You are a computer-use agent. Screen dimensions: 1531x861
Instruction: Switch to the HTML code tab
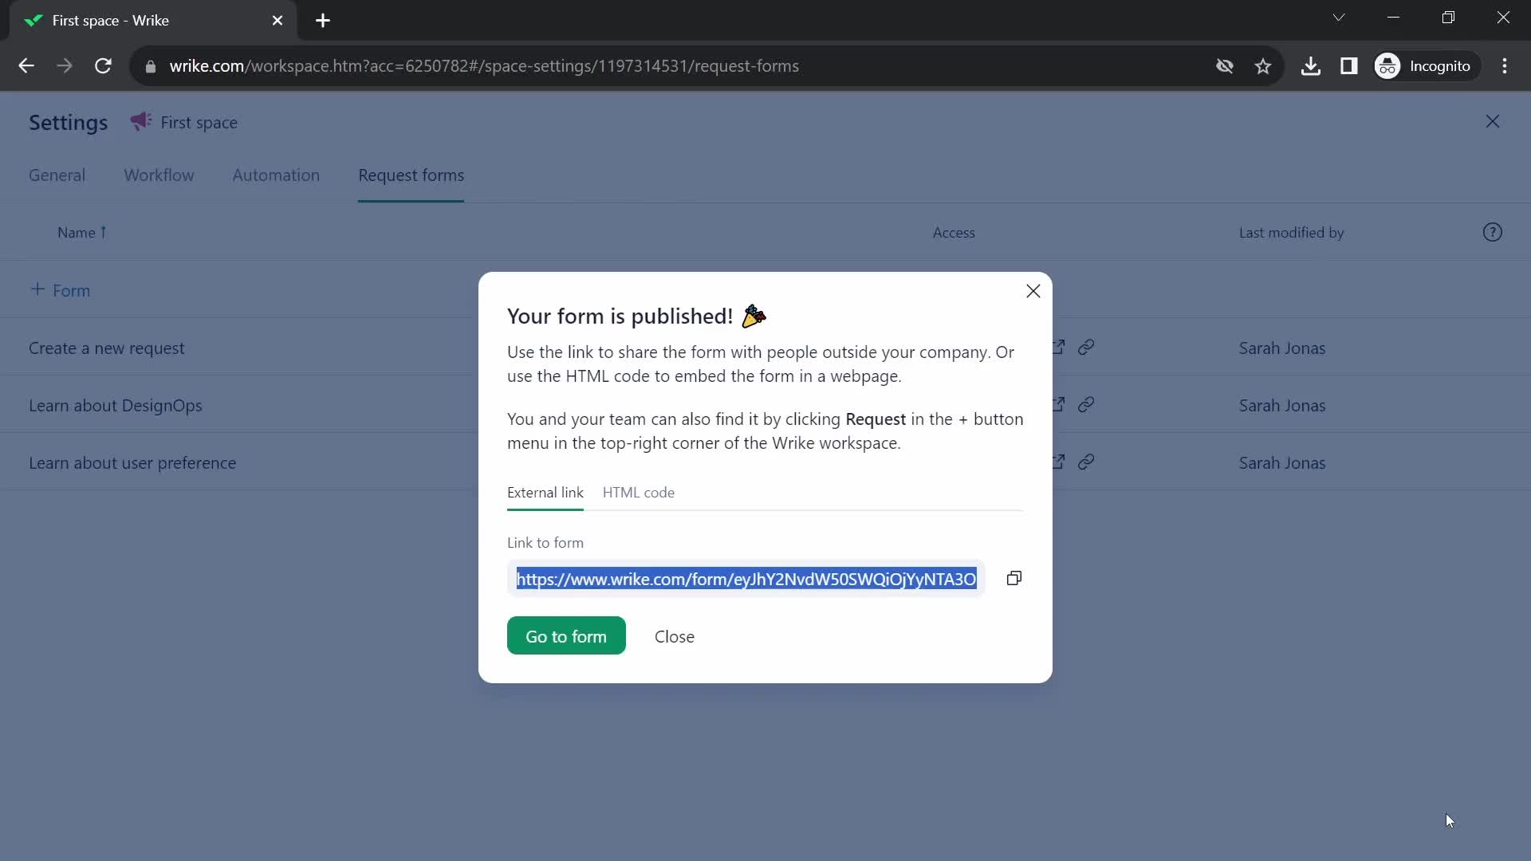[639, 493]
